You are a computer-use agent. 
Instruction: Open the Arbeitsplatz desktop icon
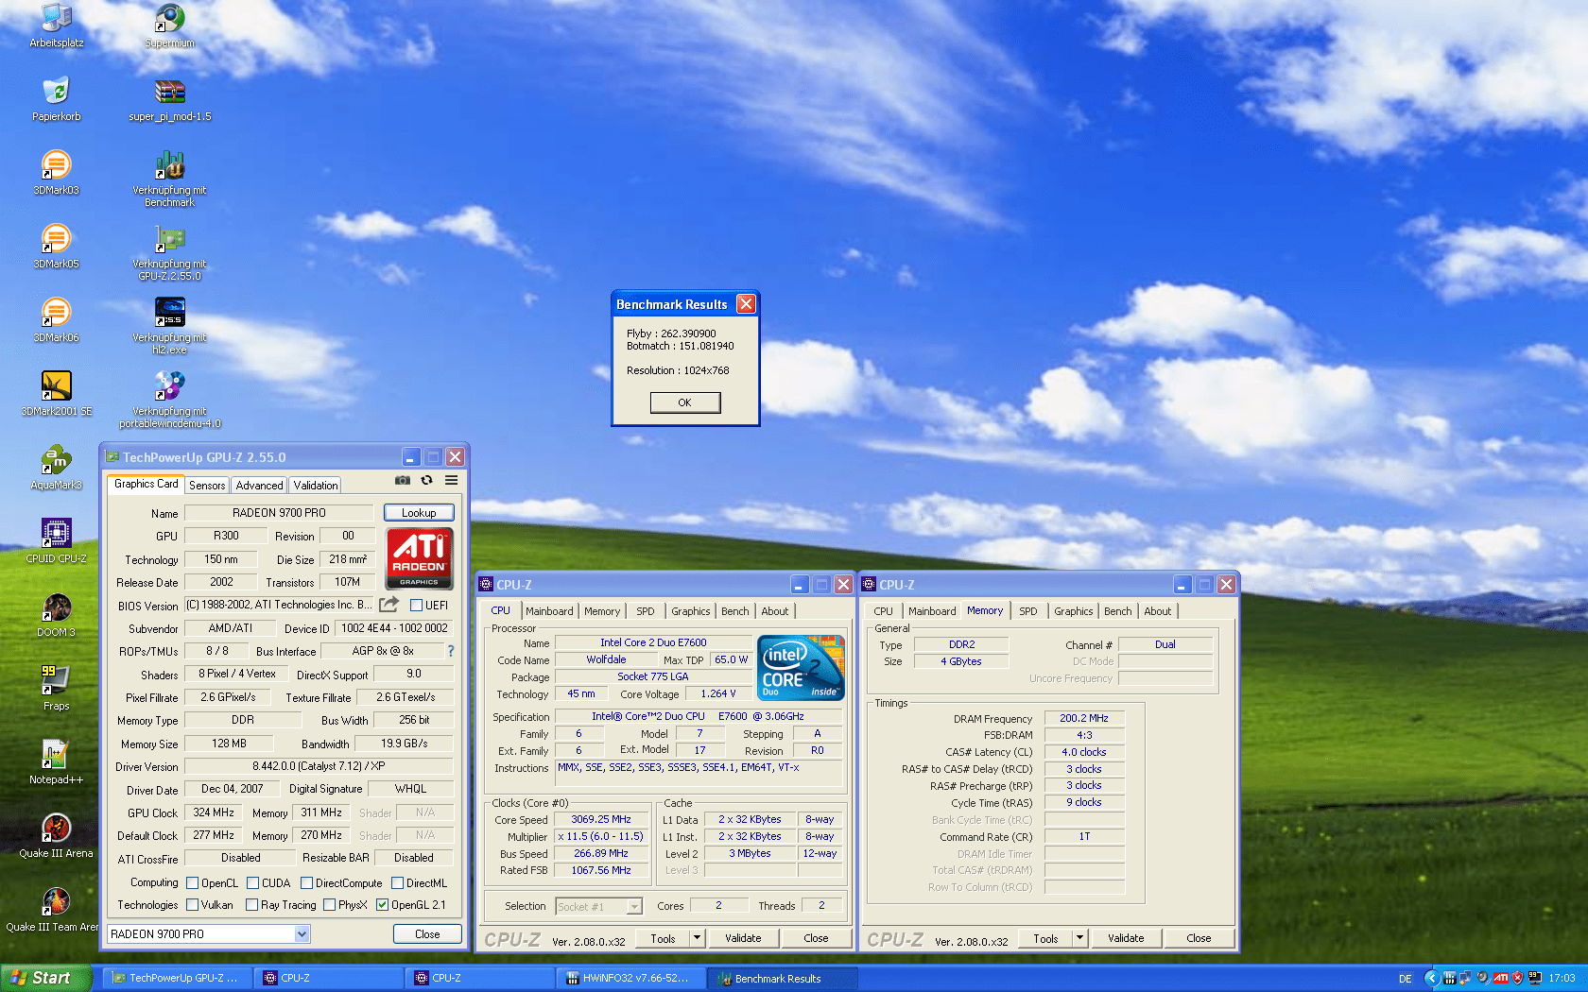pos(57,26)
